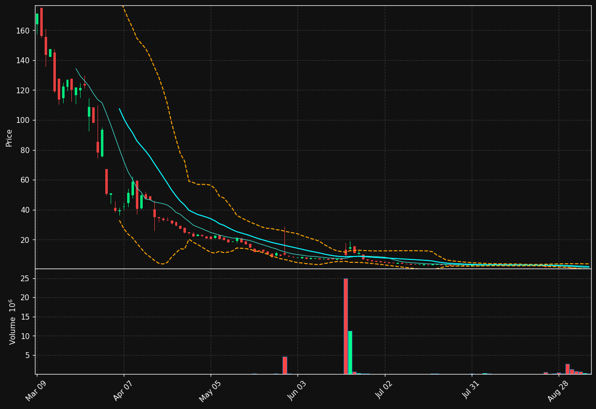The width and height of the screenshot is (596, 409).
Task: Click the 5 volume tick label
Action: pyautogui.click(x=28, y=356)
